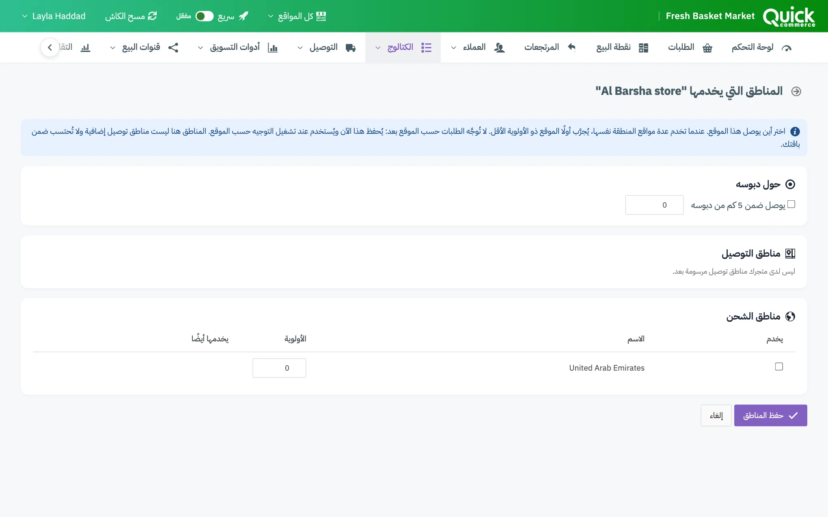Open نقطة البيع point of sale

point(622,47)
